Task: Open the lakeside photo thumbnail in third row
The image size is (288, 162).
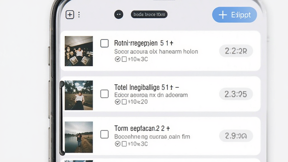Action: 79,137
